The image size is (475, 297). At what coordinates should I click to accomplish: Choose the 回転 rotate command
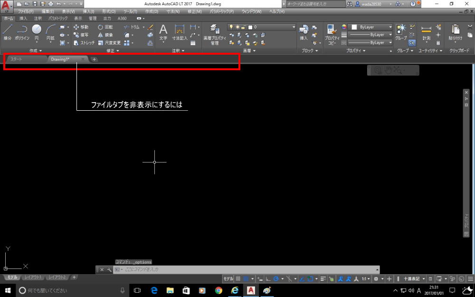coord(105,27)
